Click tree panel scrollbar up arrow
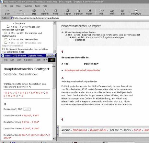Viewport: 149px width, 143px height. 54,23
